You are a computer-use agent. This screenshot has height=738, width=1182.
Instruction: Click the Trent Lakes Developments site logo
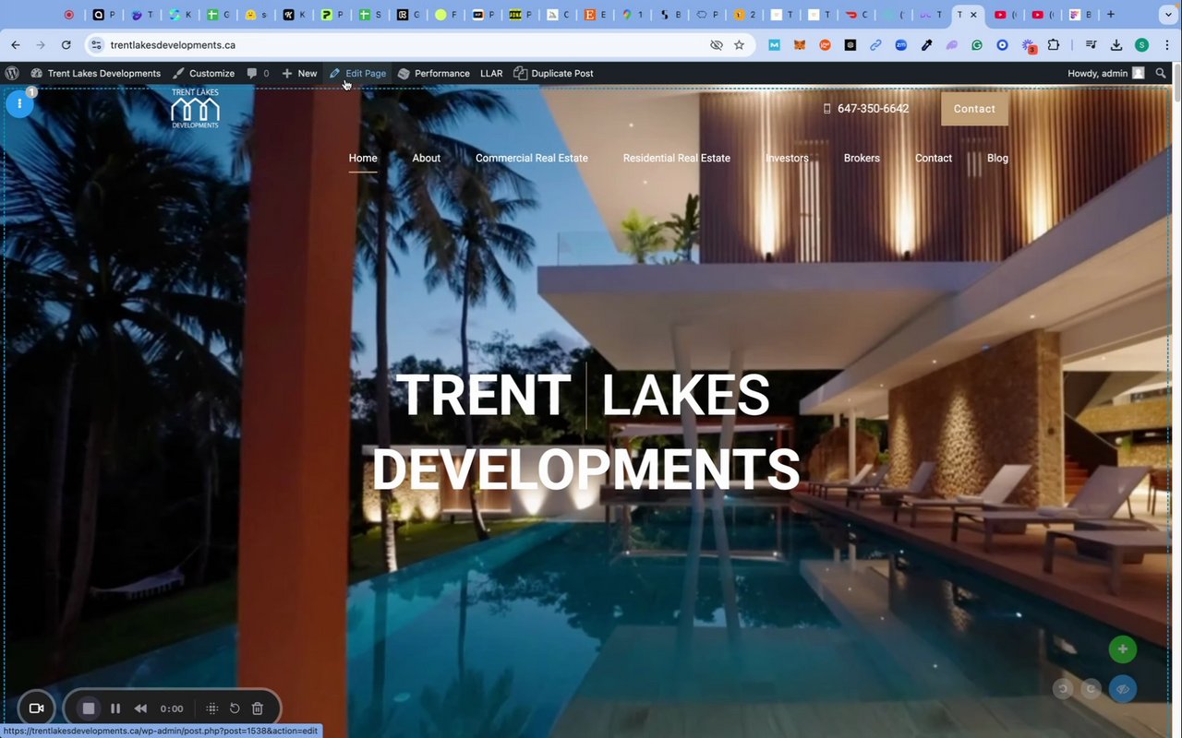[195, 108]
